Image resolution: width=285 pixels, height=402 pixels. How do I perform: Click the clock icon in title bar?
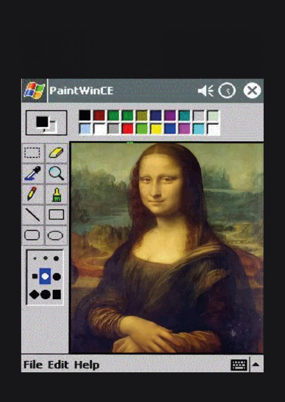tap(227, 90)
